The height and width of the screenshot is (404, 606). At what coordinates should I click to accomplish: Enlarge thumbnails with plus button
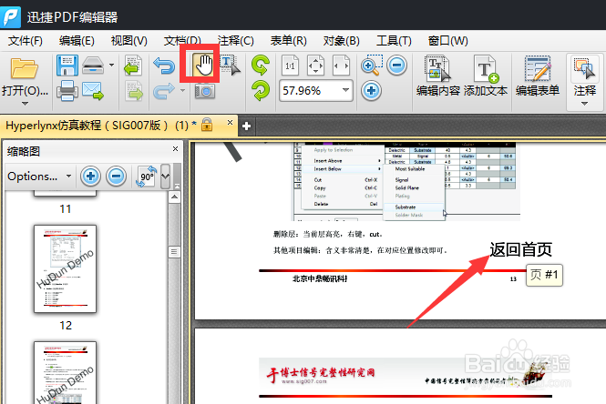[90, 177]
